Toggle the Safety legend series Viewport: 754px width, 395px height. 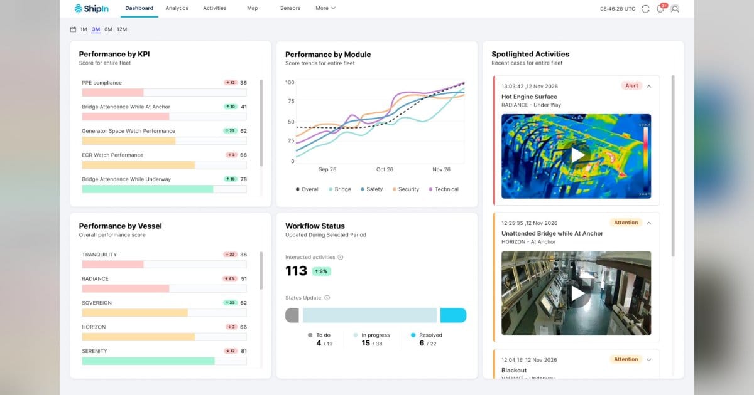pos(372,189)
